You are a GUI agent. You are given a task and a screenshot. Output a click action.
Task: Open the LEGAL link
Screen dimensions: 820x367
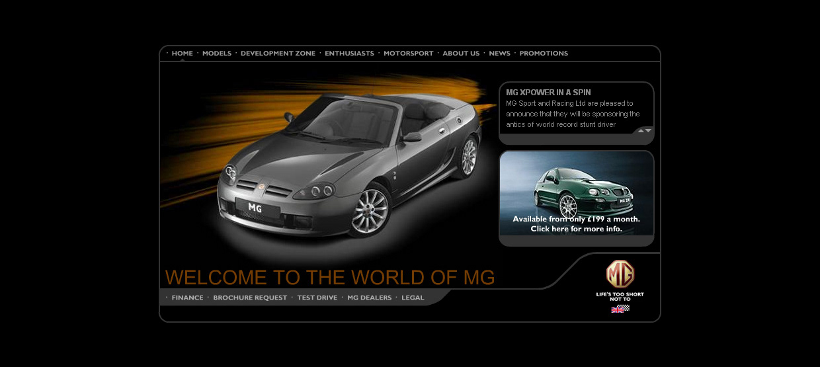[413, 298]
